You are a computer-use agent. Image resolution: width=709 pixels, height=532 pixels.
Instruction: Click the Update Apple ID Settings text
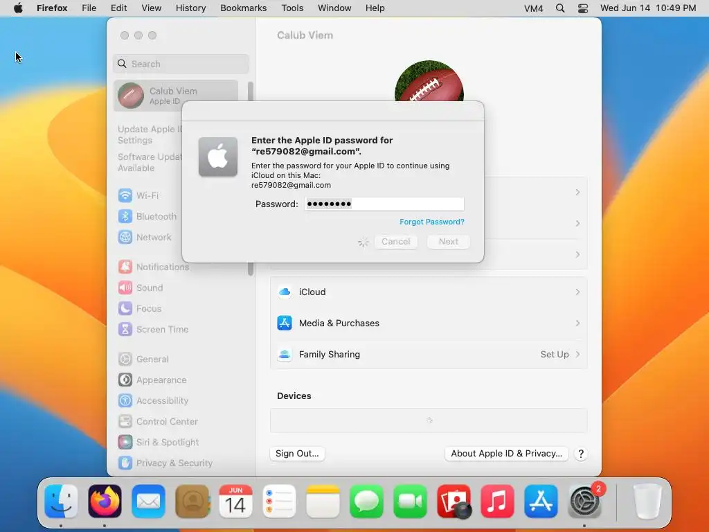pos(150,135)
